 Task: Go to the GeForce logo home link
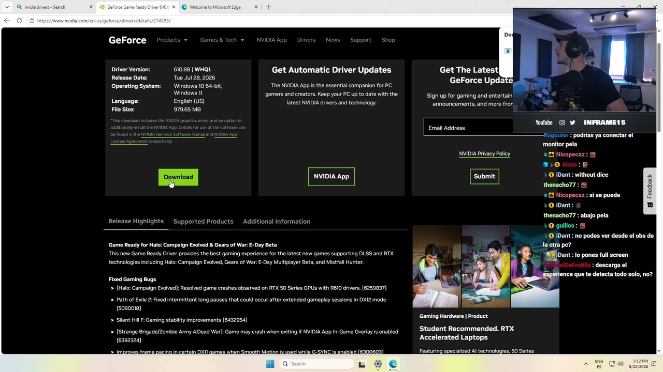pyautogui.click(x=127, y=40)
